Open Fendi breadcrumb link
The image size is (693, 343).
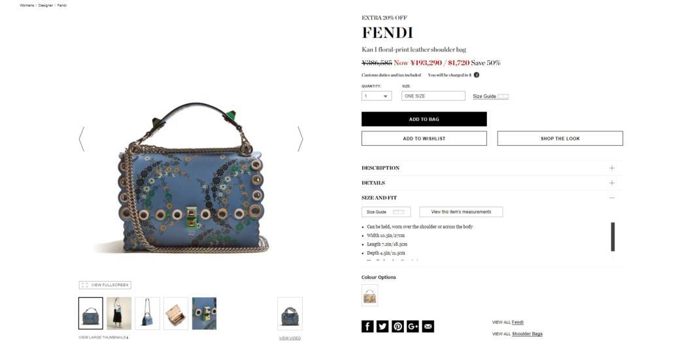[62, 5]
